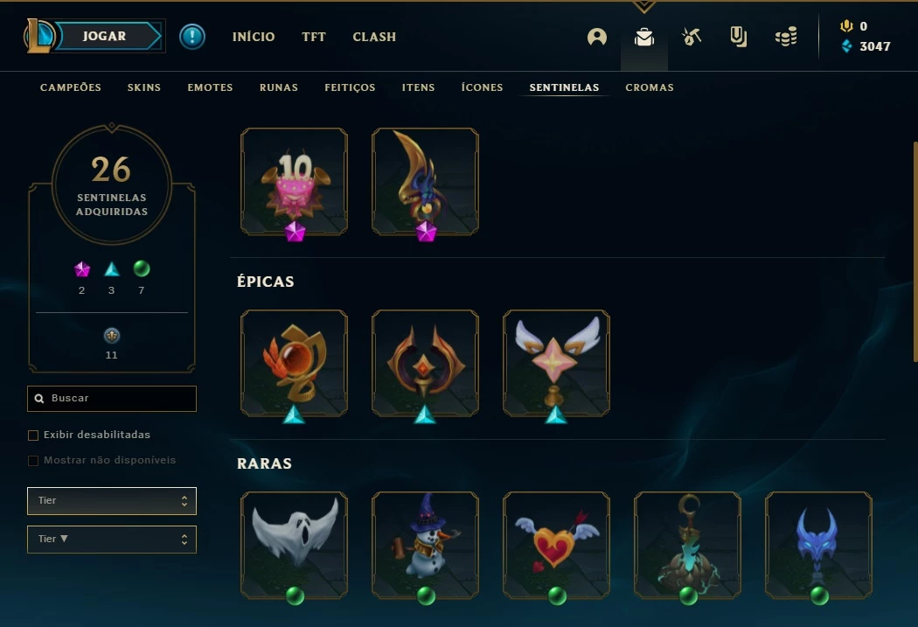This screenshot has width=918, height=627.
Task: Select the ghost ward skin thumbnail
Action: tap(294, 545)
